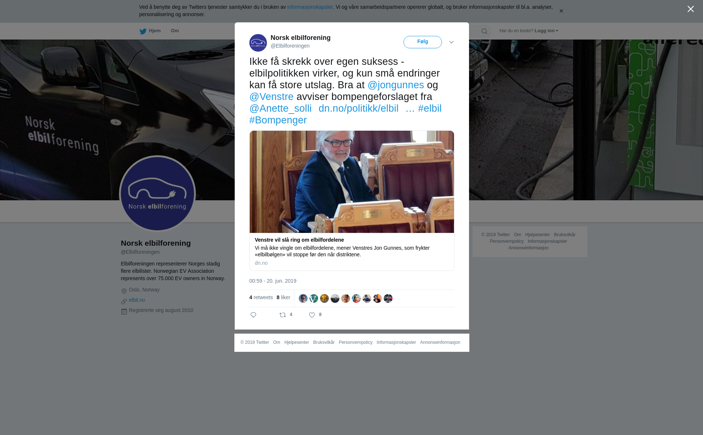Click the reply speech bubble icon

tap(253, 315)
